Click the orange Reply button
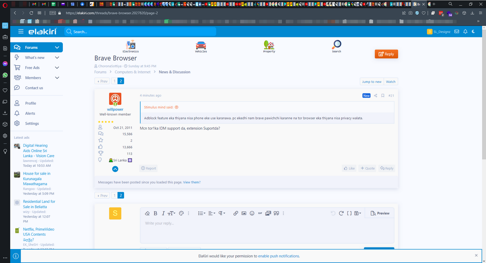Screen dimensions: 486x263 [386, 54]
